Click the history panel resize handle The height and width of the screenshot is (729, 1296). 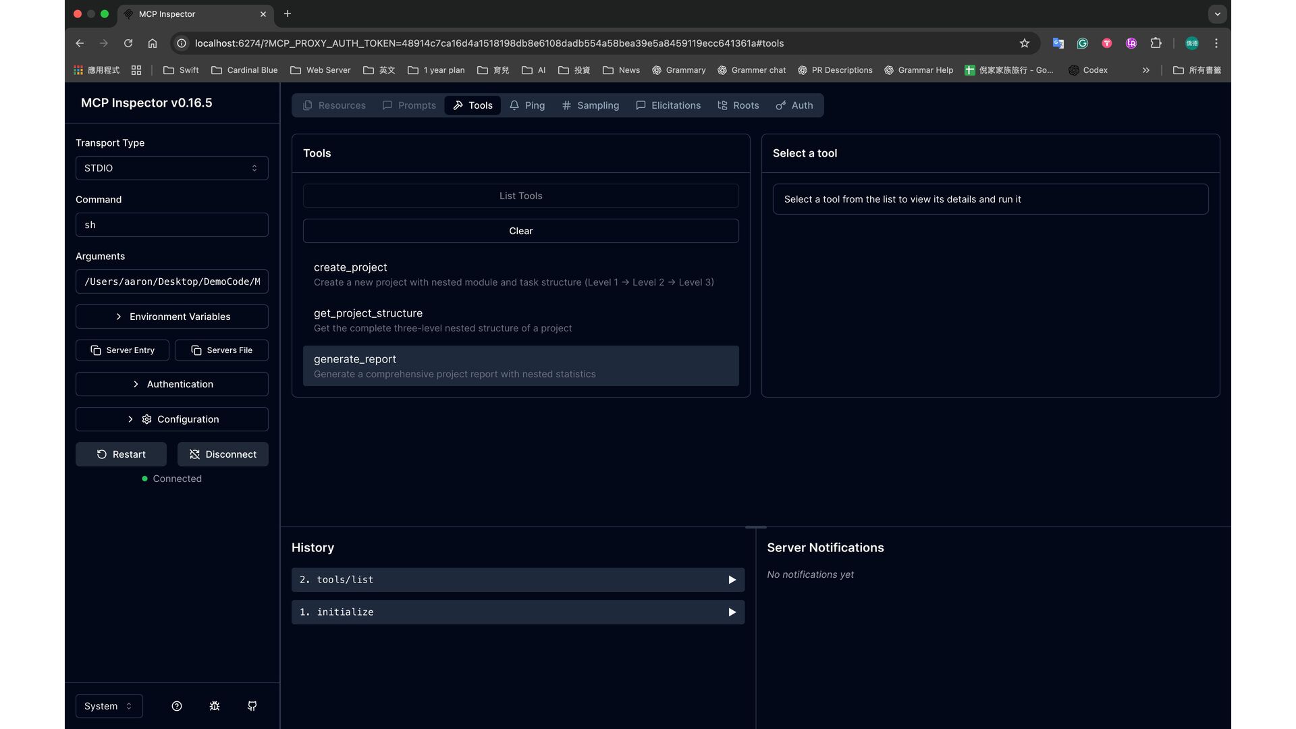(755, 526)
